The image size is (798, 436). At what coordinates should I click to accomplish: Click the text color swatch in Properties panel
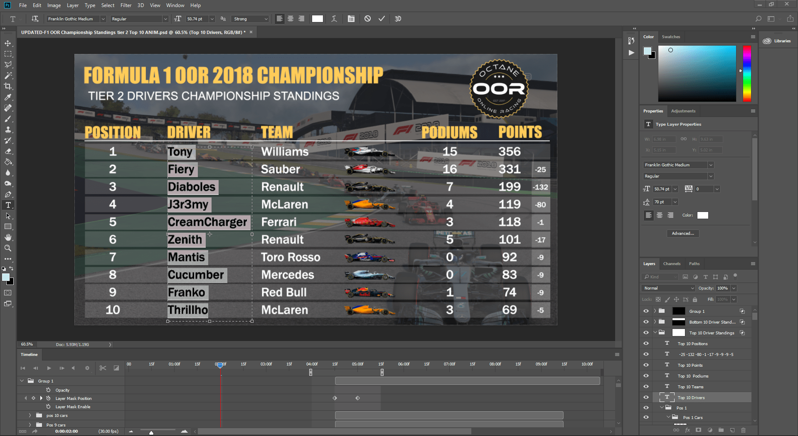click(x=703, y=215)
